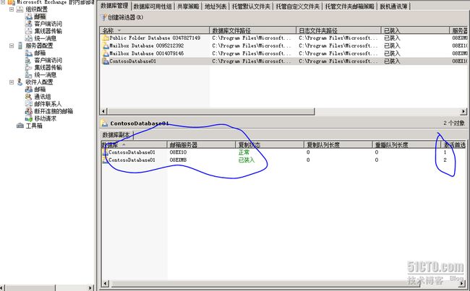Open the 邮件联系人 node icon
Image resolution: width=470 pixels, height=291 pixels.
28,103
